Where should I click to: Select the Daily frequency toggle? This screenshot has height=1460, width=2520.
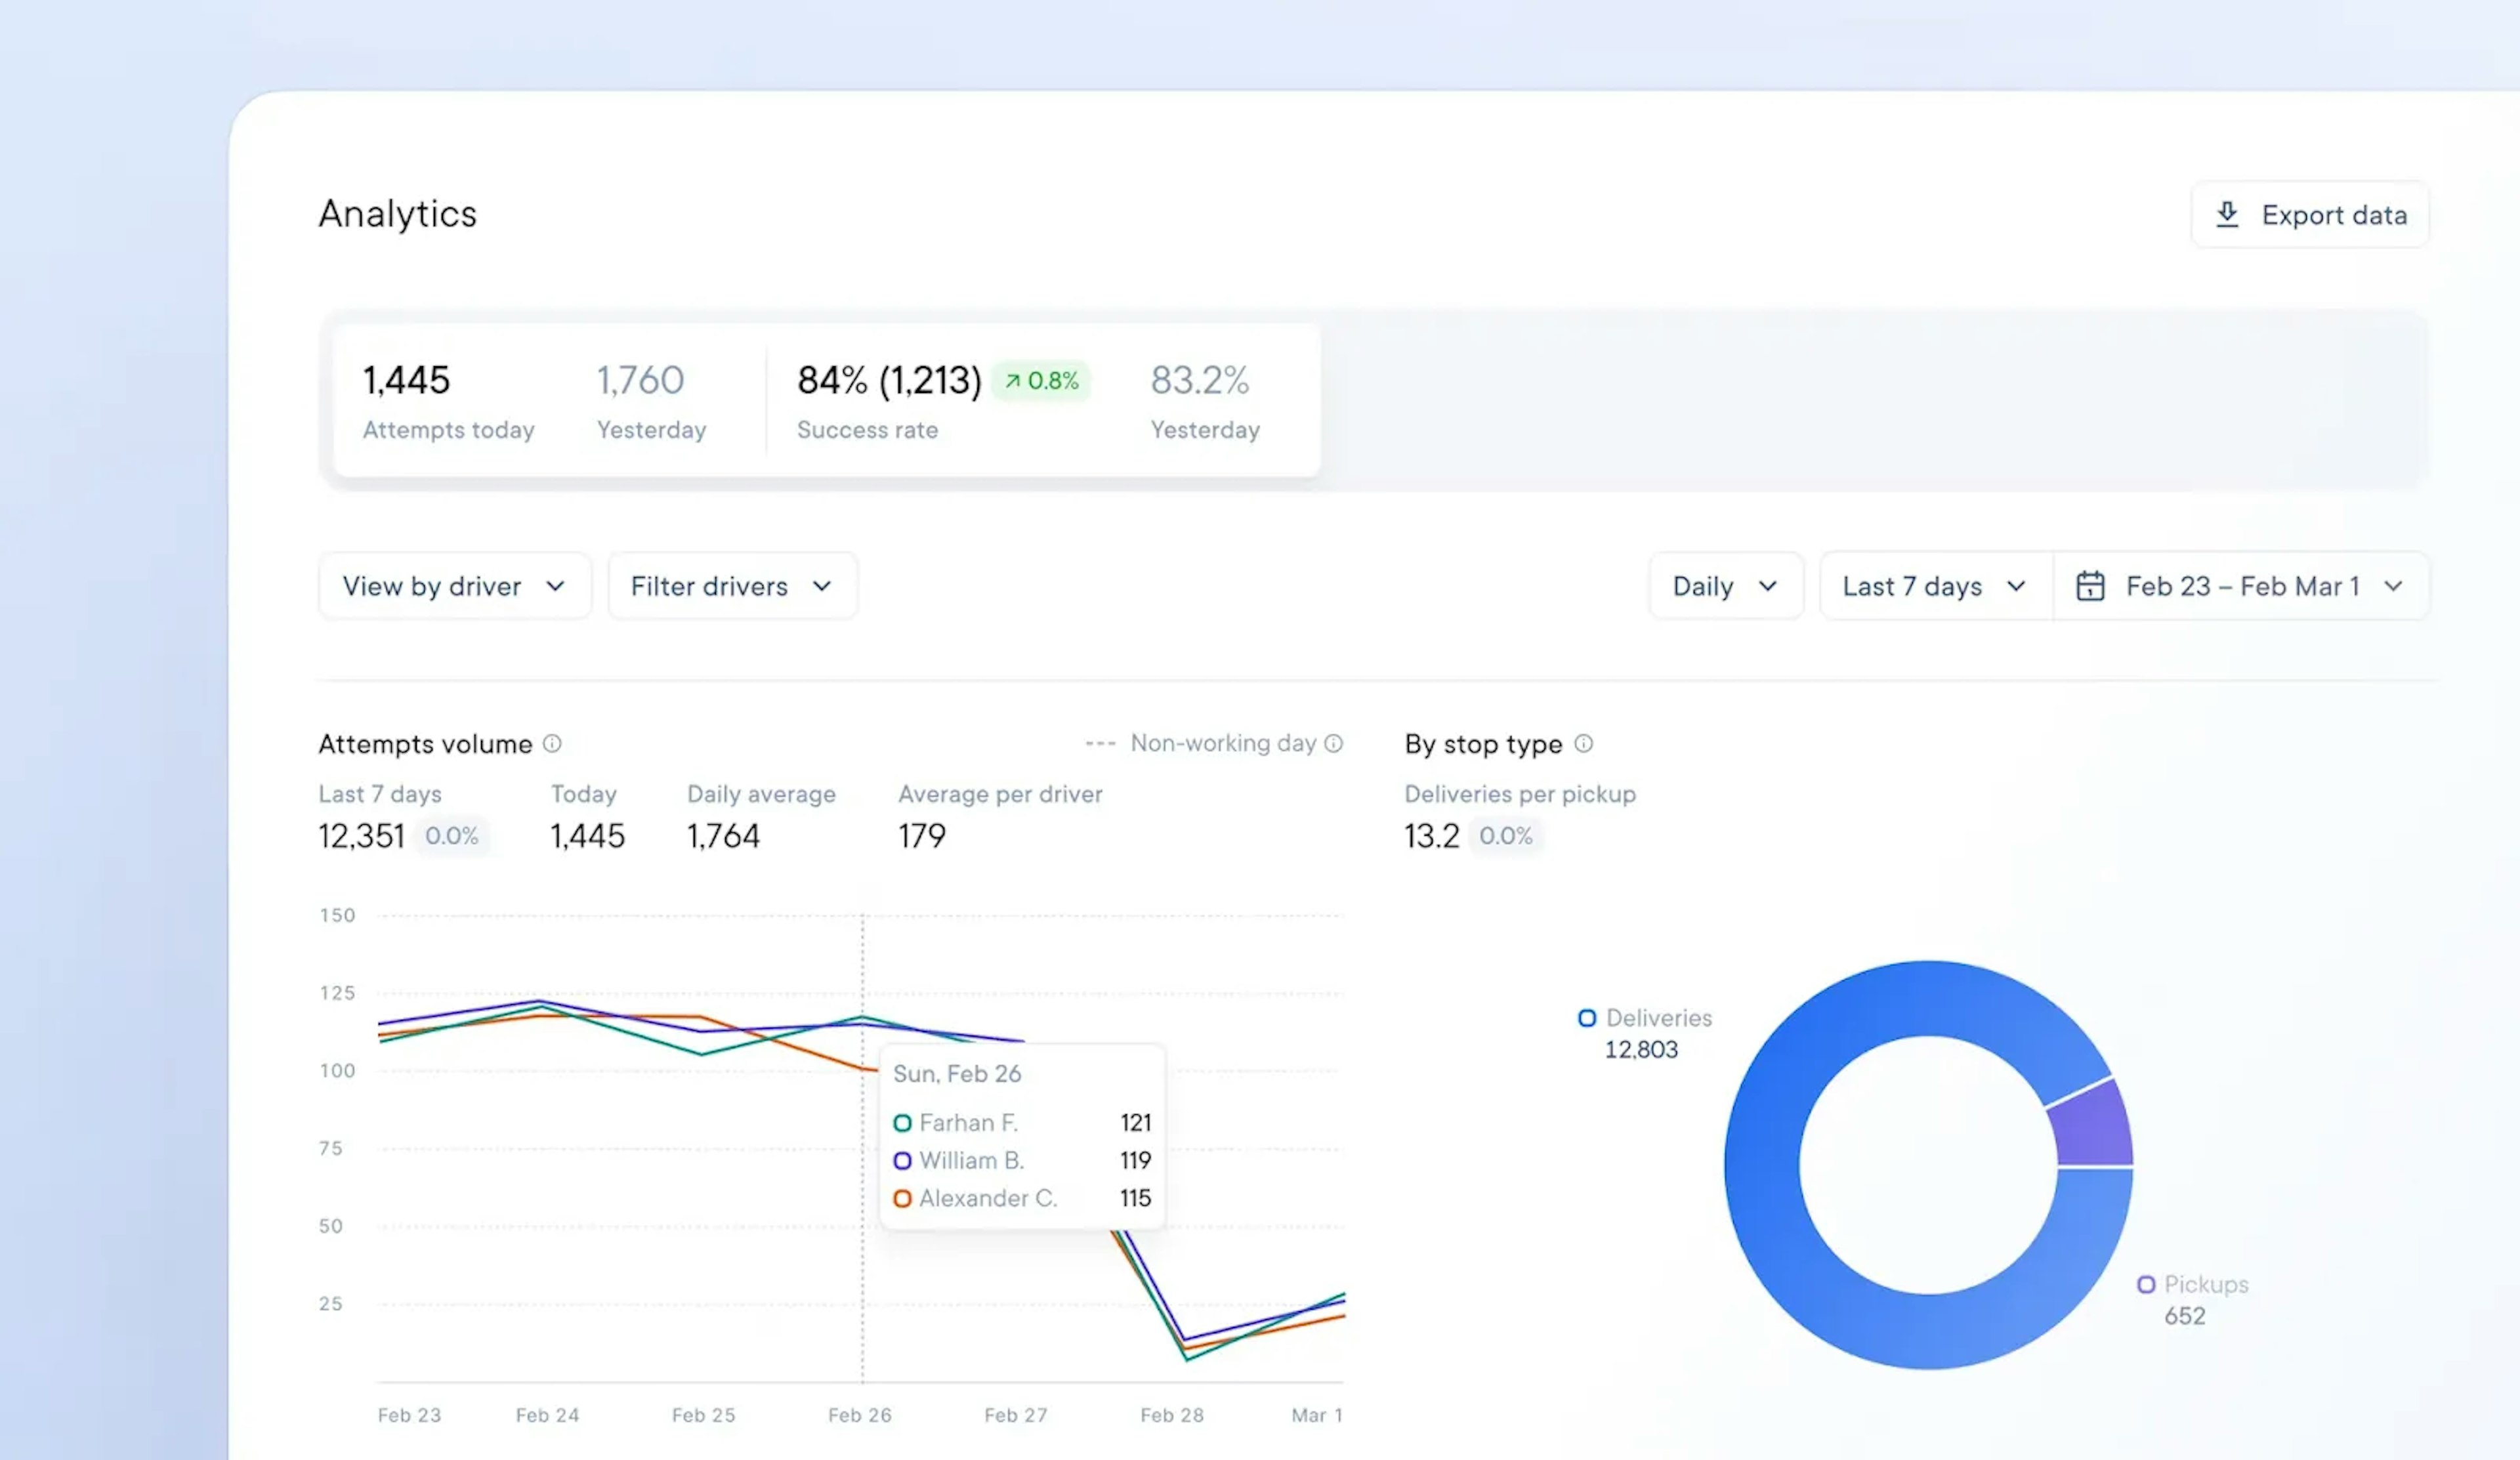(1721, 584)
